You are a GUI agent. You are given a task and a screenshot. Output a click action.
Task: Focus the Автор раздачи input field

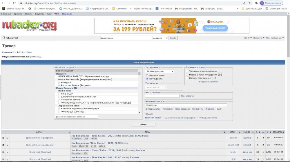point(162,96)
